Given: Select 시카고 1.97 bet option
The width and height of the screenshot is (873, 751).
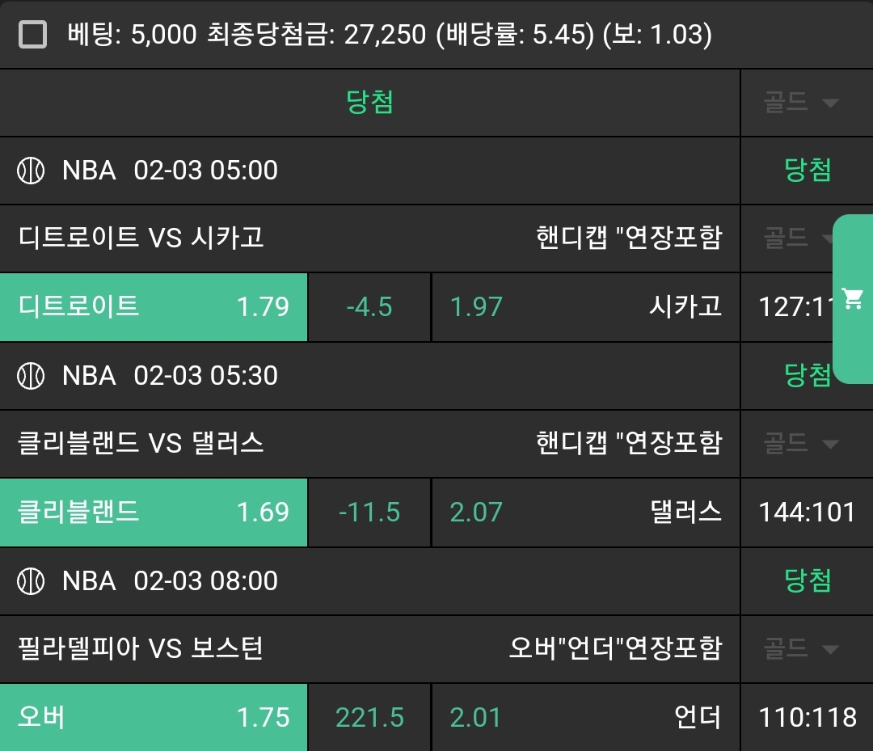Looking at the screenshot, I should 585,307.
